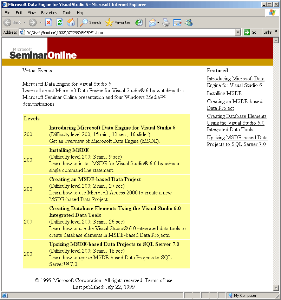The image size is (281, 300).
Task: Expand the Back history dropdown arrow
Action: (x=25, y=22)
